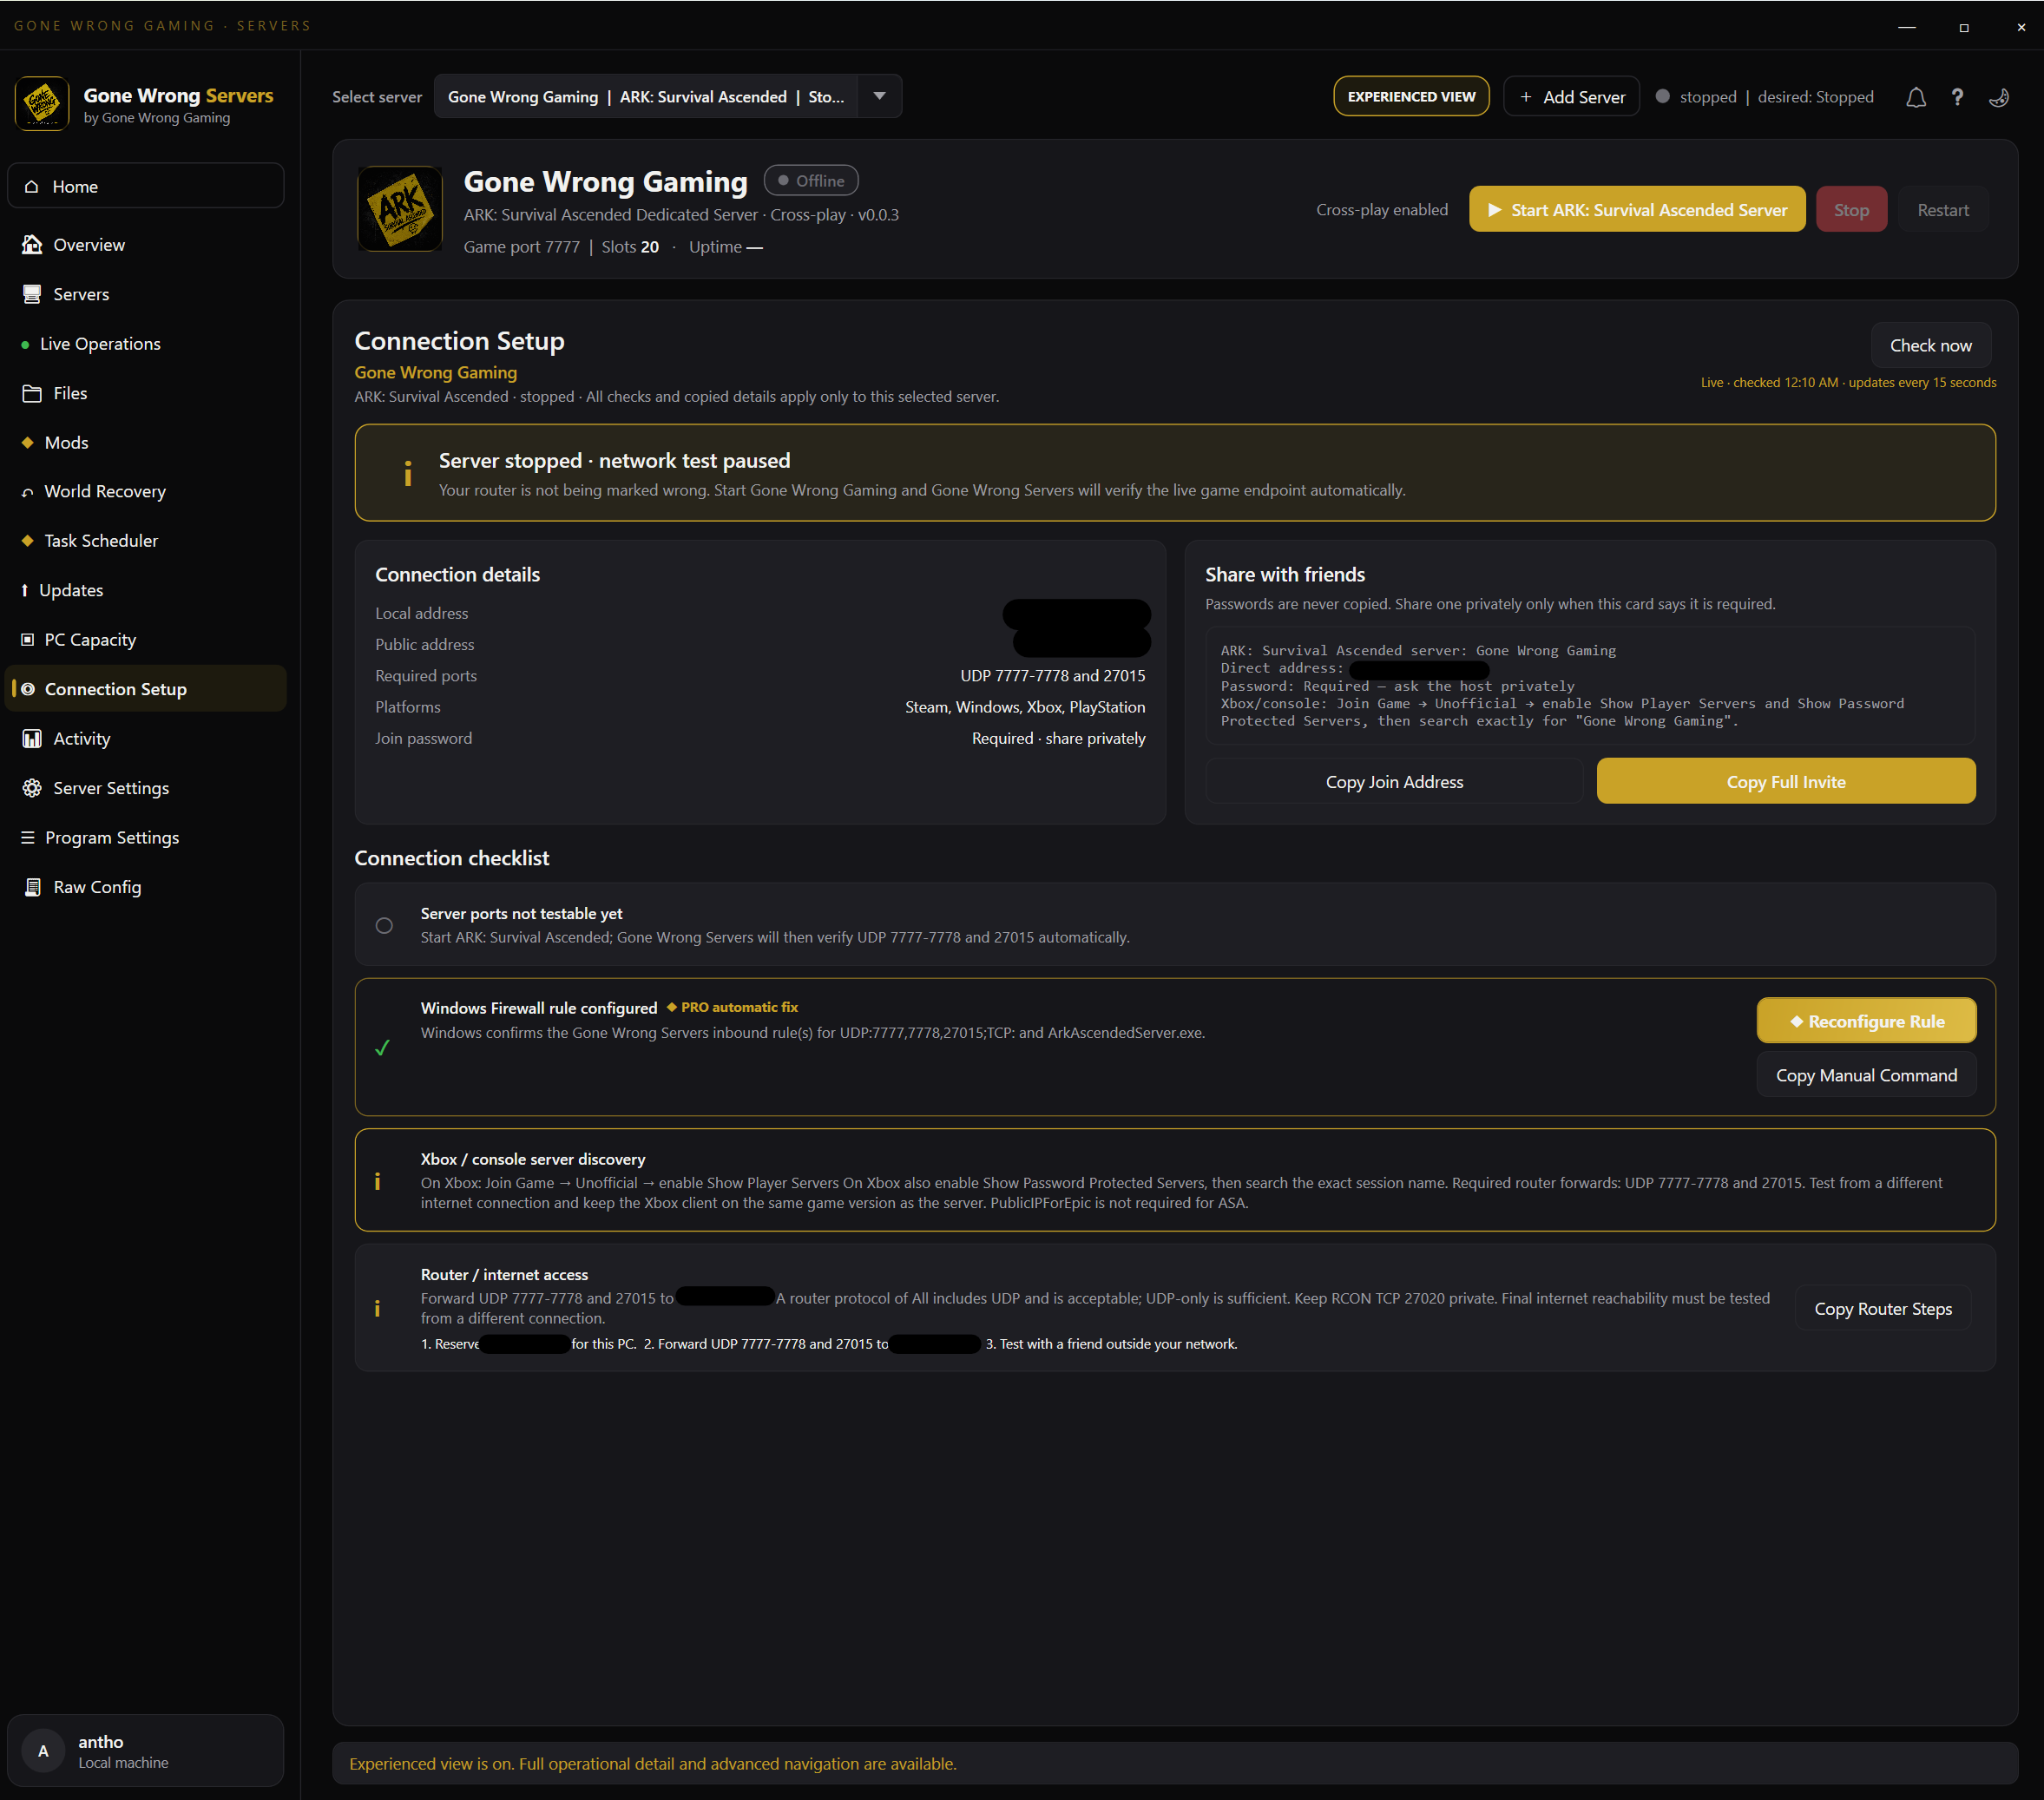2044x1800 pixels.
Task: Expand the server selector dropdown arrow
Action: coord(879,97)
